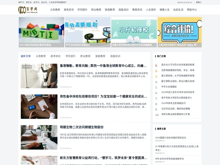Click the 推荐文章 section heading
220x165 pixels.
(161, 129)
